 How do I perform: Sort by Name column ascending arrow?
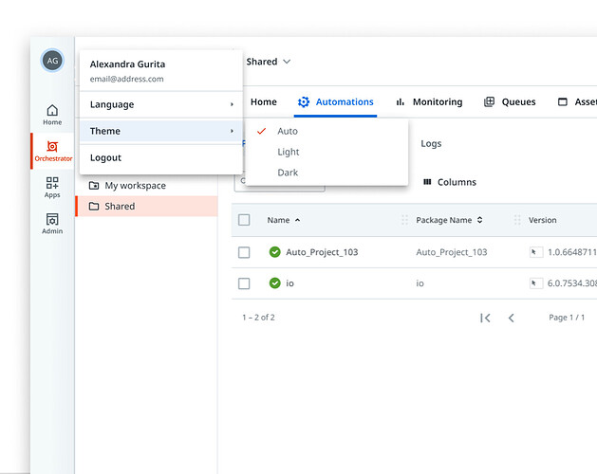pos(298,220)
